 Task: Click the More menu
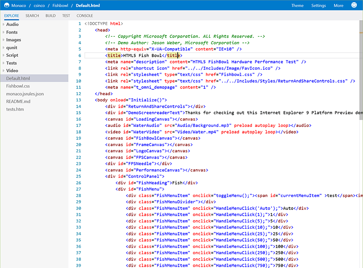tap(338, 6)
